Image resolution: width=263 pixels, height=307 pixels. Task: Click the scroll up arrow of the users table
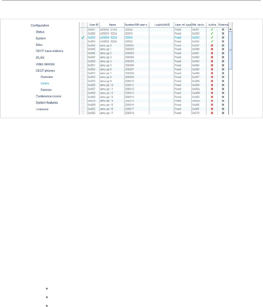[x=230, y=29]
